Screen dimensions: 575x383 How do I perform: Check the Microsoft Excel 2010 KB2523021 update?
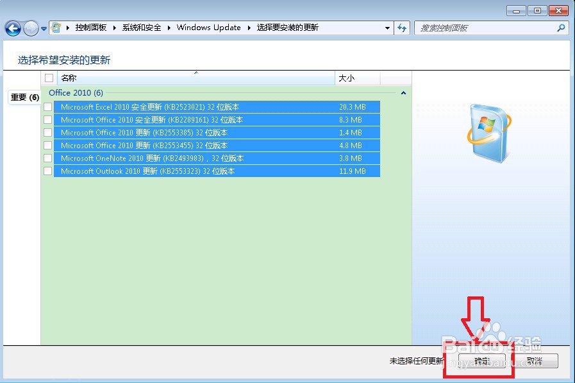click(49, 107)
